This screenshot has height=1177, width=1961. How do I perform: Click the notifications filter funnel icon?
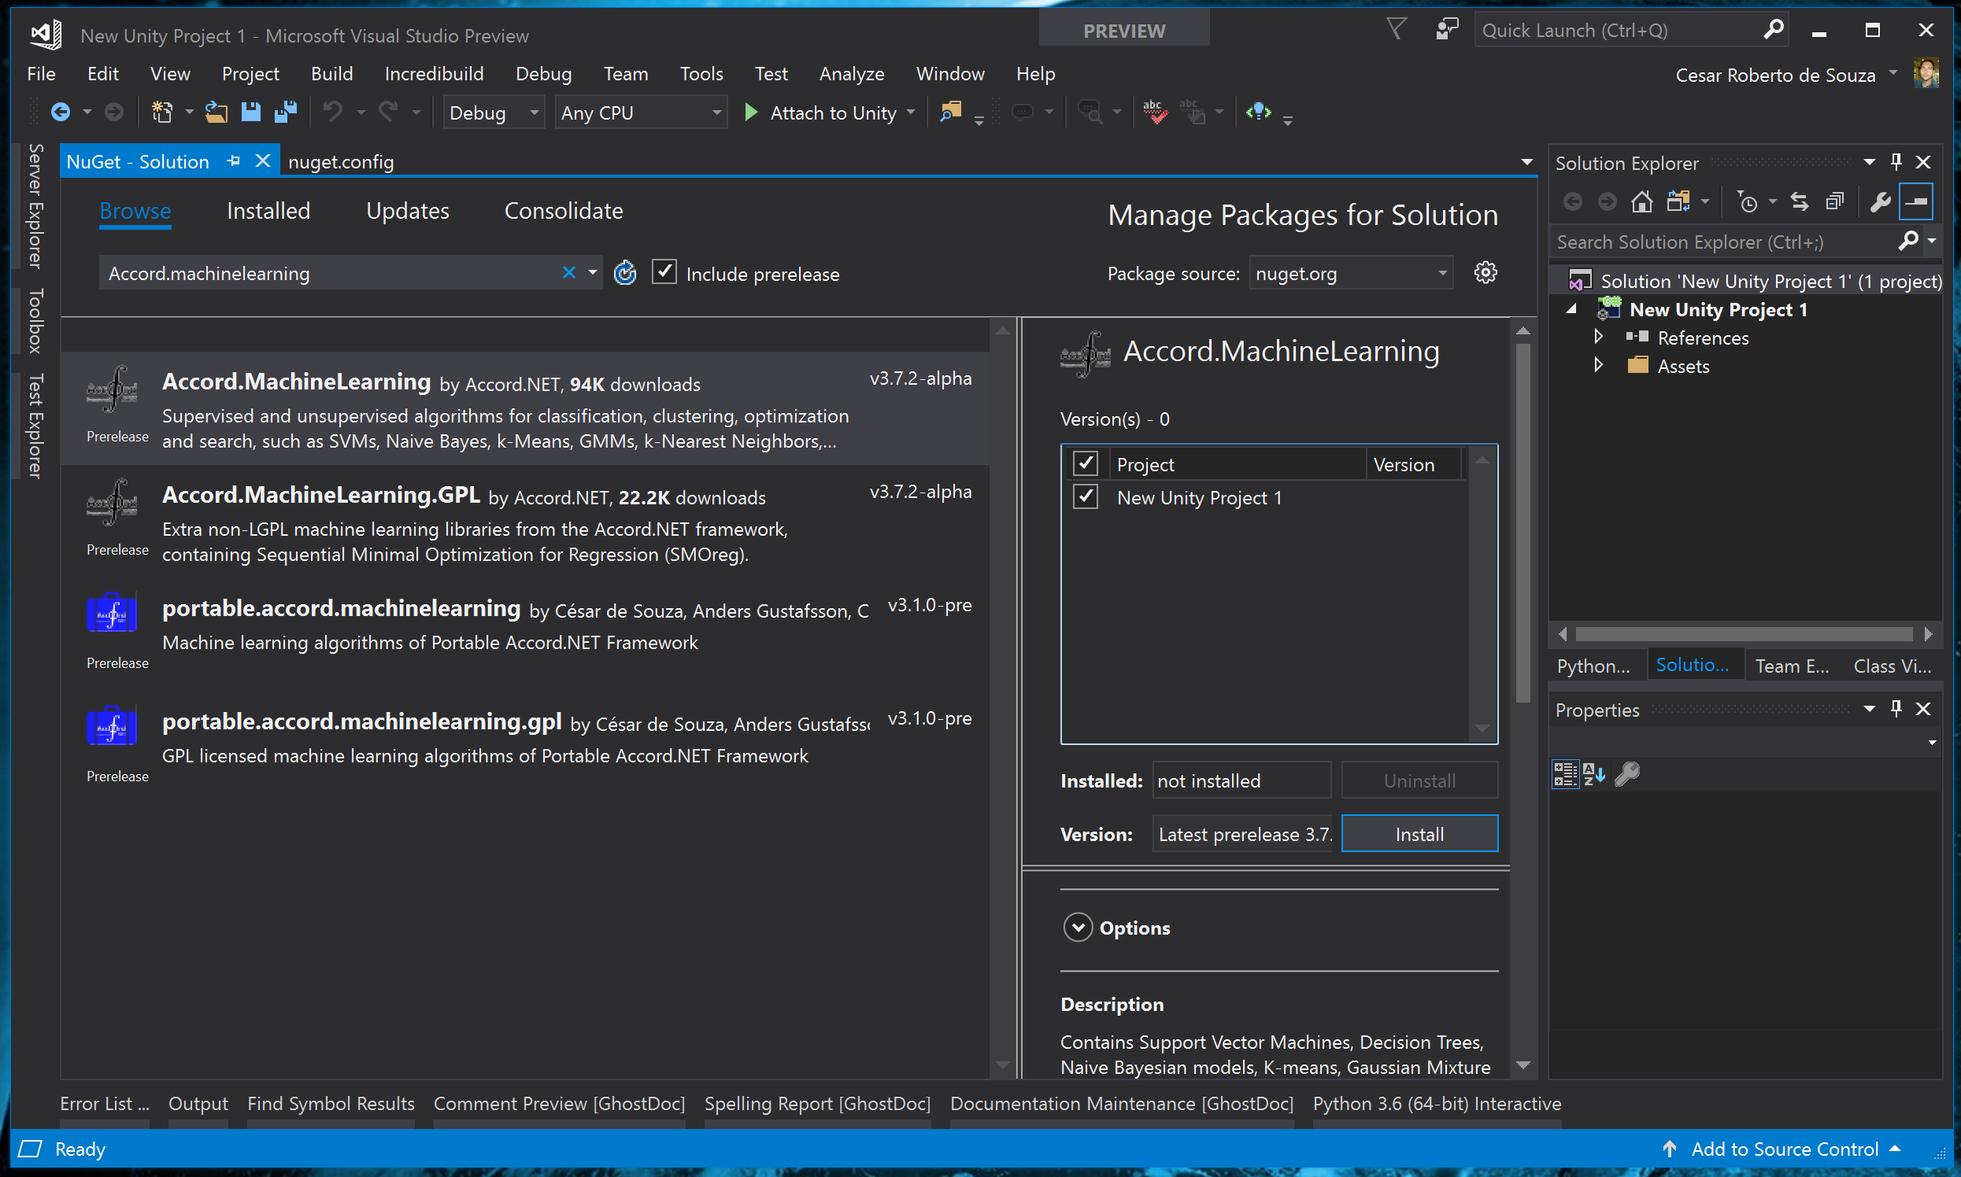[x=1396, y=29]
